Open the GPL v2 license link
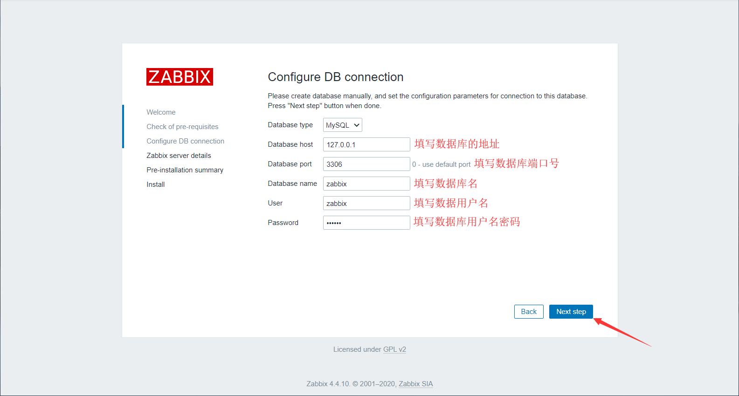This screenshot has height=396, width=739. [x=394, y=349]
